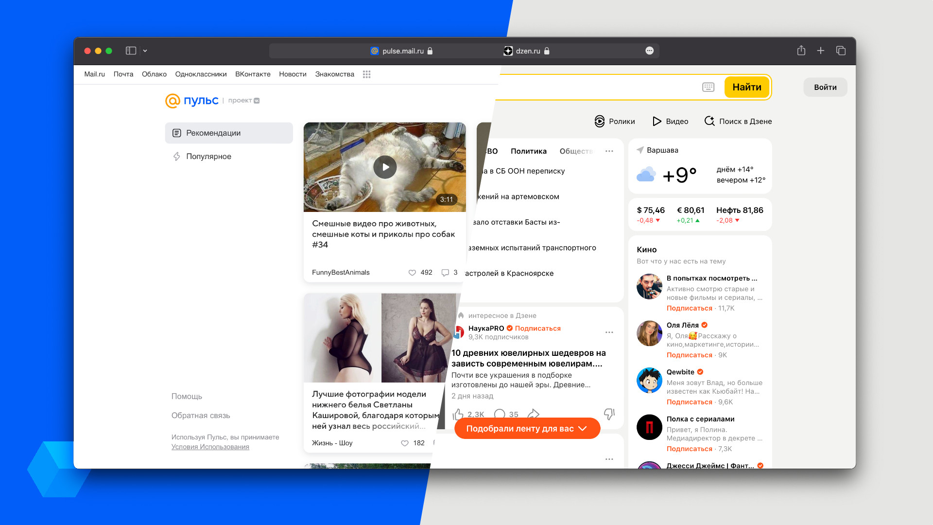Subscribe to Qewbite channel
Screen dimensions: 933x525
[689, 402]
